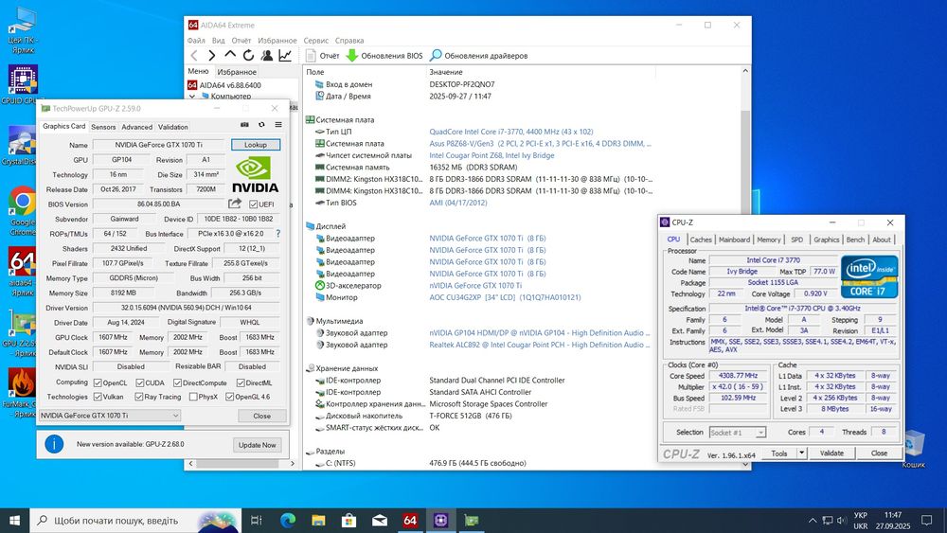Show hidden system tray icons
Viewport: 947px width, 533px height.
point(813,521)
